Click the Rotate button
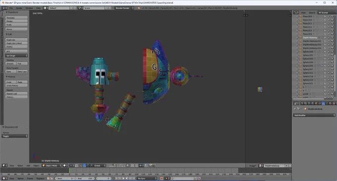The image size is (337, 181). pos(16,21)
